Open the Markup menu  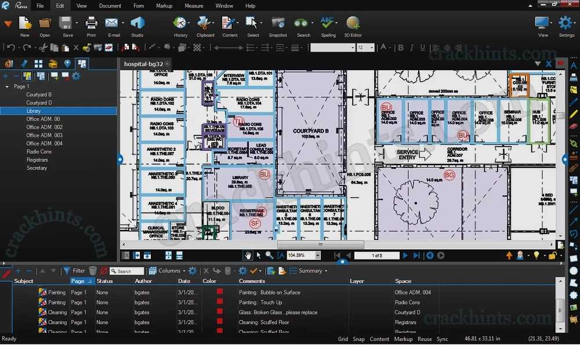point(164,6)
